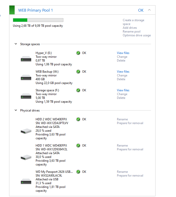Click the '400 GB' size text
Screen dimensions: 176x197
tap(40, 79)
